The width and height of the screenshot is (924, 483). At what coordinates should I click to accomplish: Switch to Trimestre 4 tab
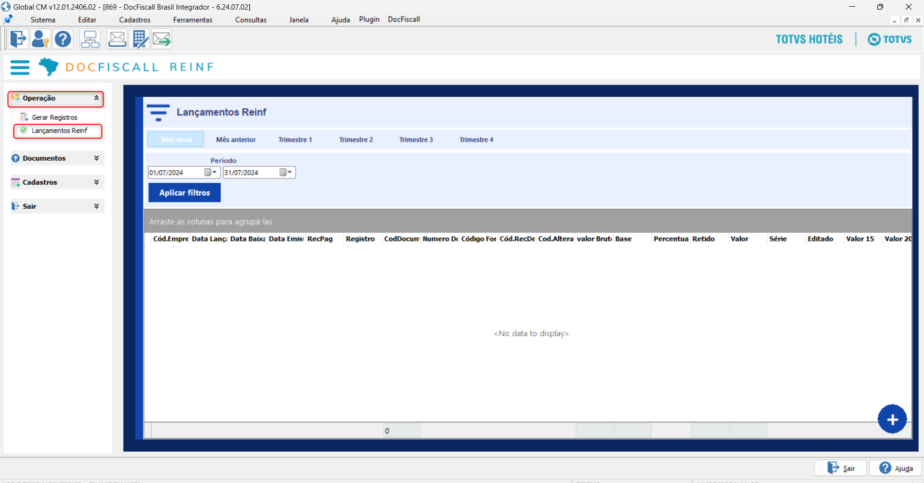point(476,140)
